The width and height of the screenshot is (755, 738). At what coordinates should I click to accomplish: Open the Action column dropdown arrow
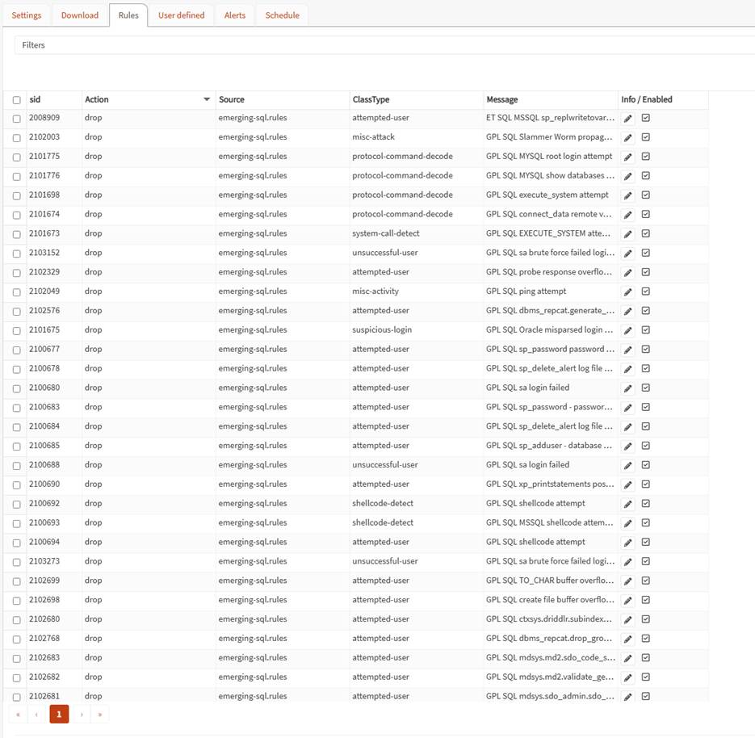[x=207, y=99]
